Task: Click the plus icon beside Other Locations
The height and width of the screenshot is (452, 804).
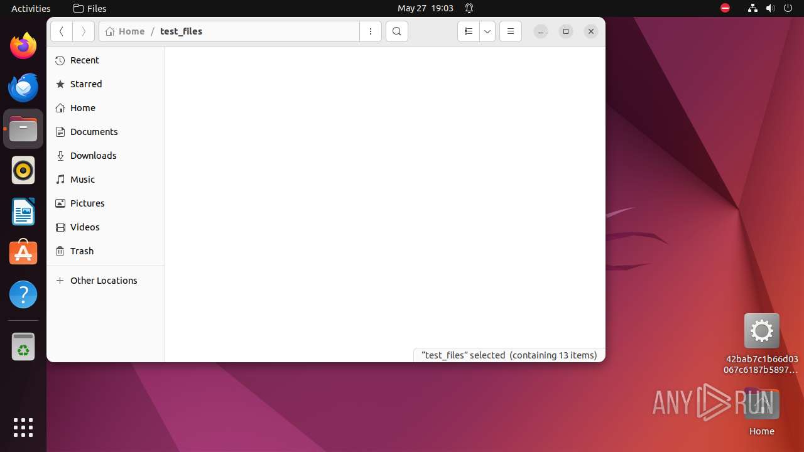Action: pos(60,281)
